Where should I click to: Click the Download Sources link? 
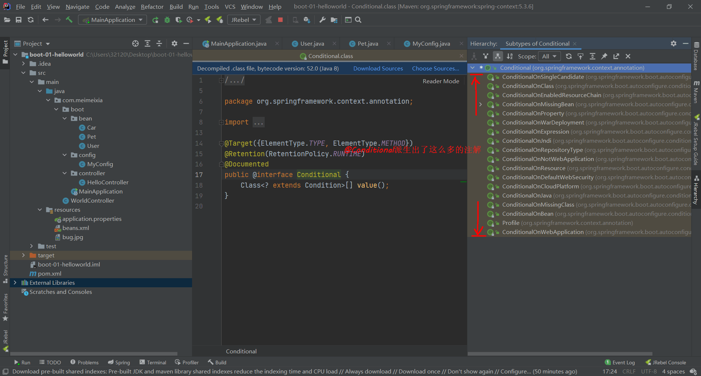coord(378,68)
